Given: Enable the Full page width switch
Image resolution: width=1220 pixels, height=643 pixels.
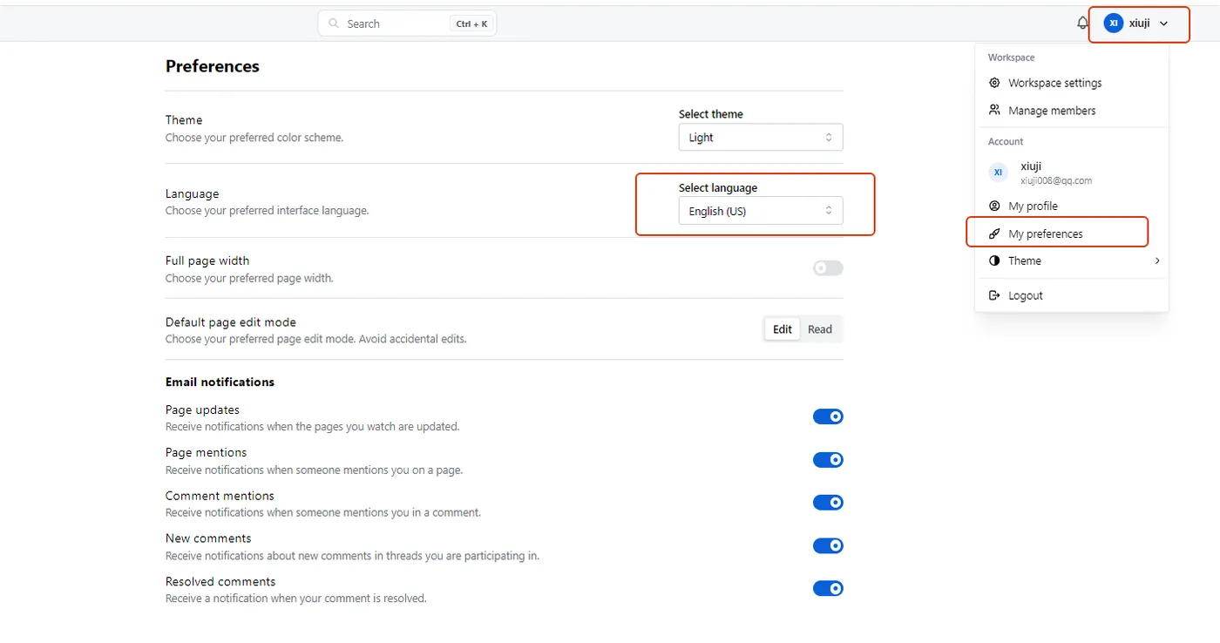Looking at the screenshot, I should pos(828,268).
